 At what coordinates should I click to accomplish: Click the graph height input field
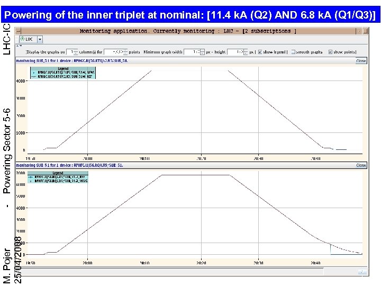click(x=235, y=52)
